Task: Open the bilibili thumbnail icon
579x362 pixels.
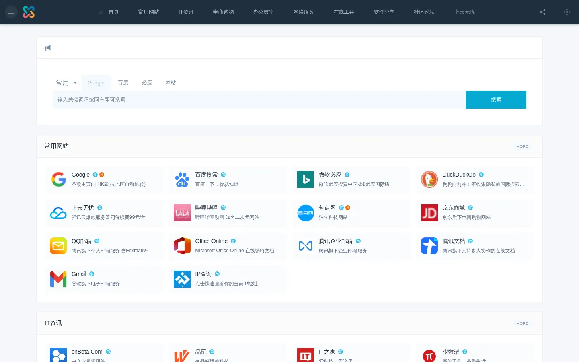Action: pos(182,213)
